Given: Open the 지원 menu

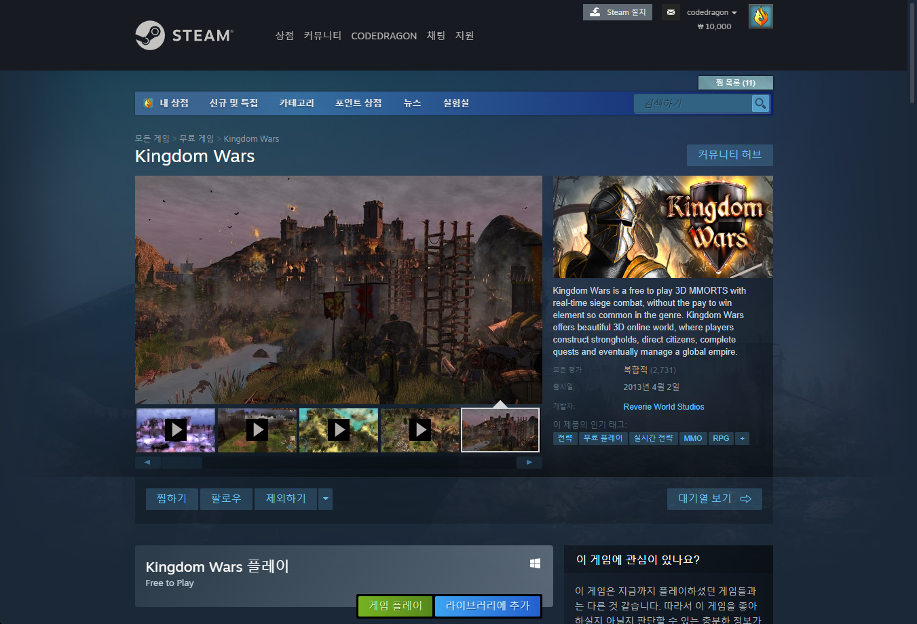Looking at the screenshot, I should click(464, 36).
